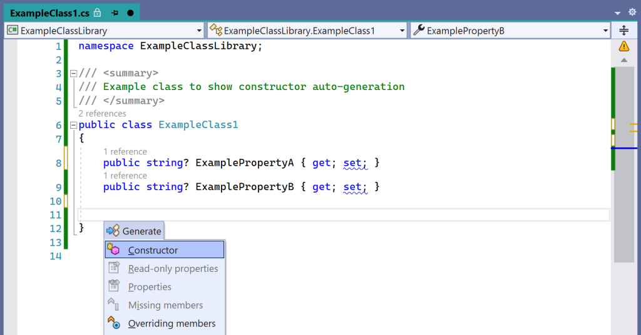Click '1 reference' above ExamplePropertyB

[x=125, y=176]
